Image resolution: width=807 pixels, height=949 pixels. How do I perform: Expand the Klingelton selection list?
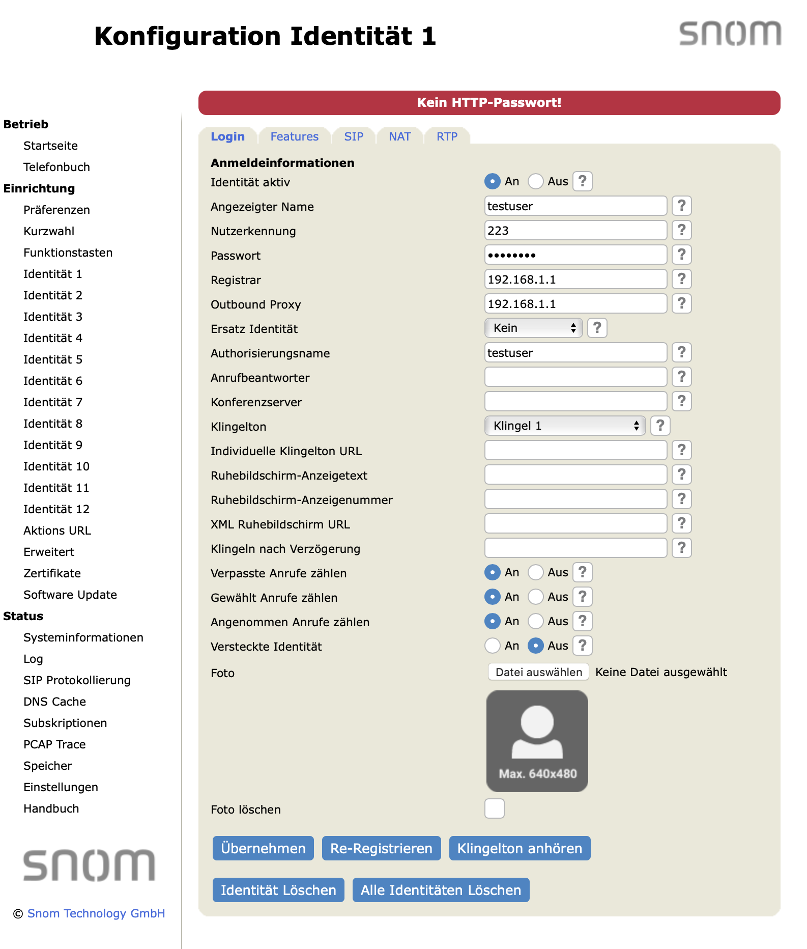[x=565, y=426]
